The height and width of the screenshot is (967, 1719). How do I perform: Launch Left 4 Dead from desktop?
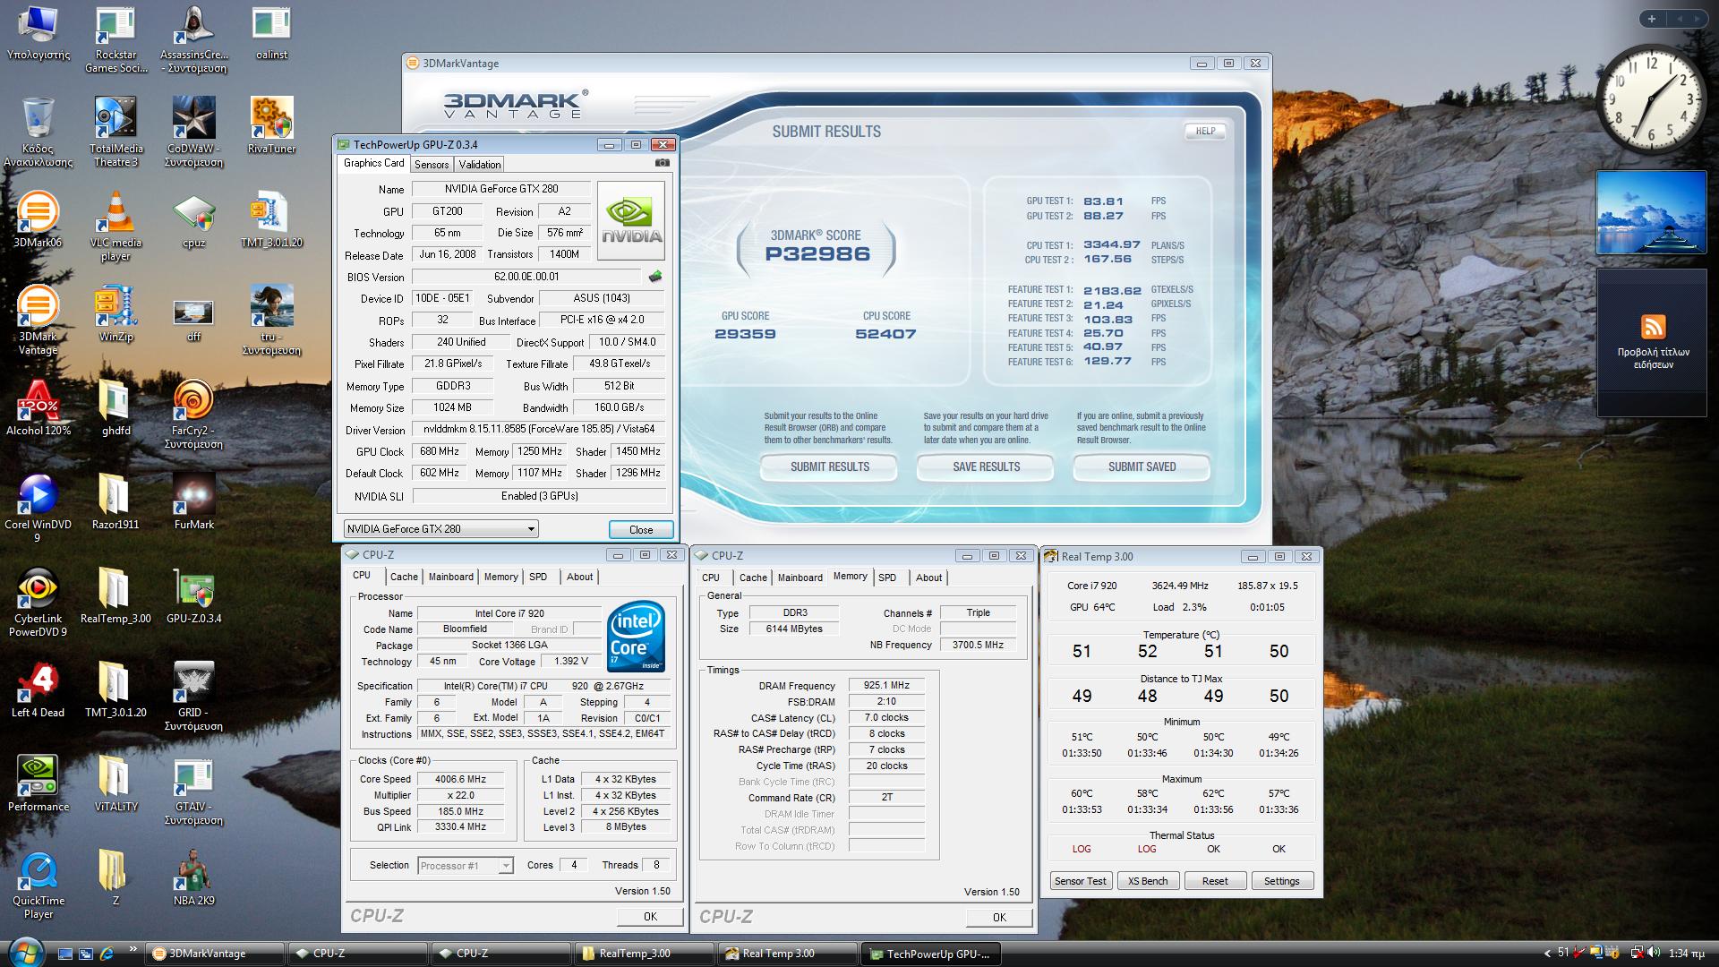click(38, 689)
